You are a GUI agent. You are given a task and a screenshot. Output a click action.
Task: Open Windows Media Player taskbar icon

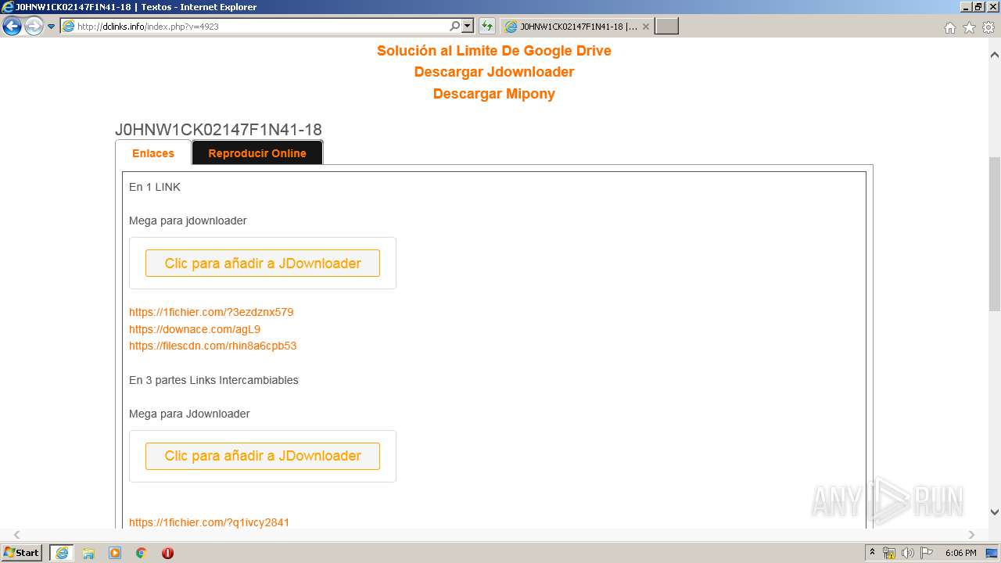click(115, 553)
